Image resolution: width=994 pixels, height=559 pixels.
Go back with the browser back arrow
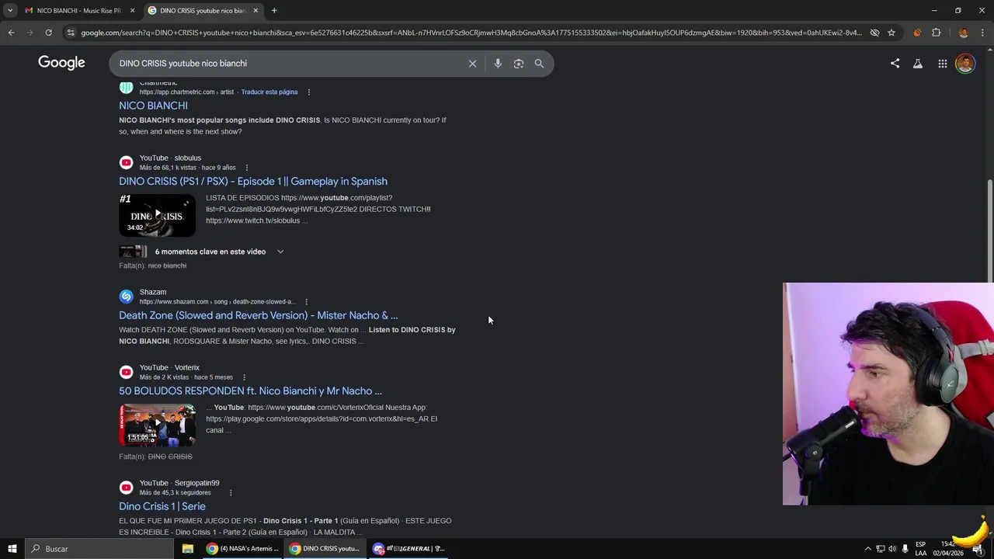pos(11,33)
